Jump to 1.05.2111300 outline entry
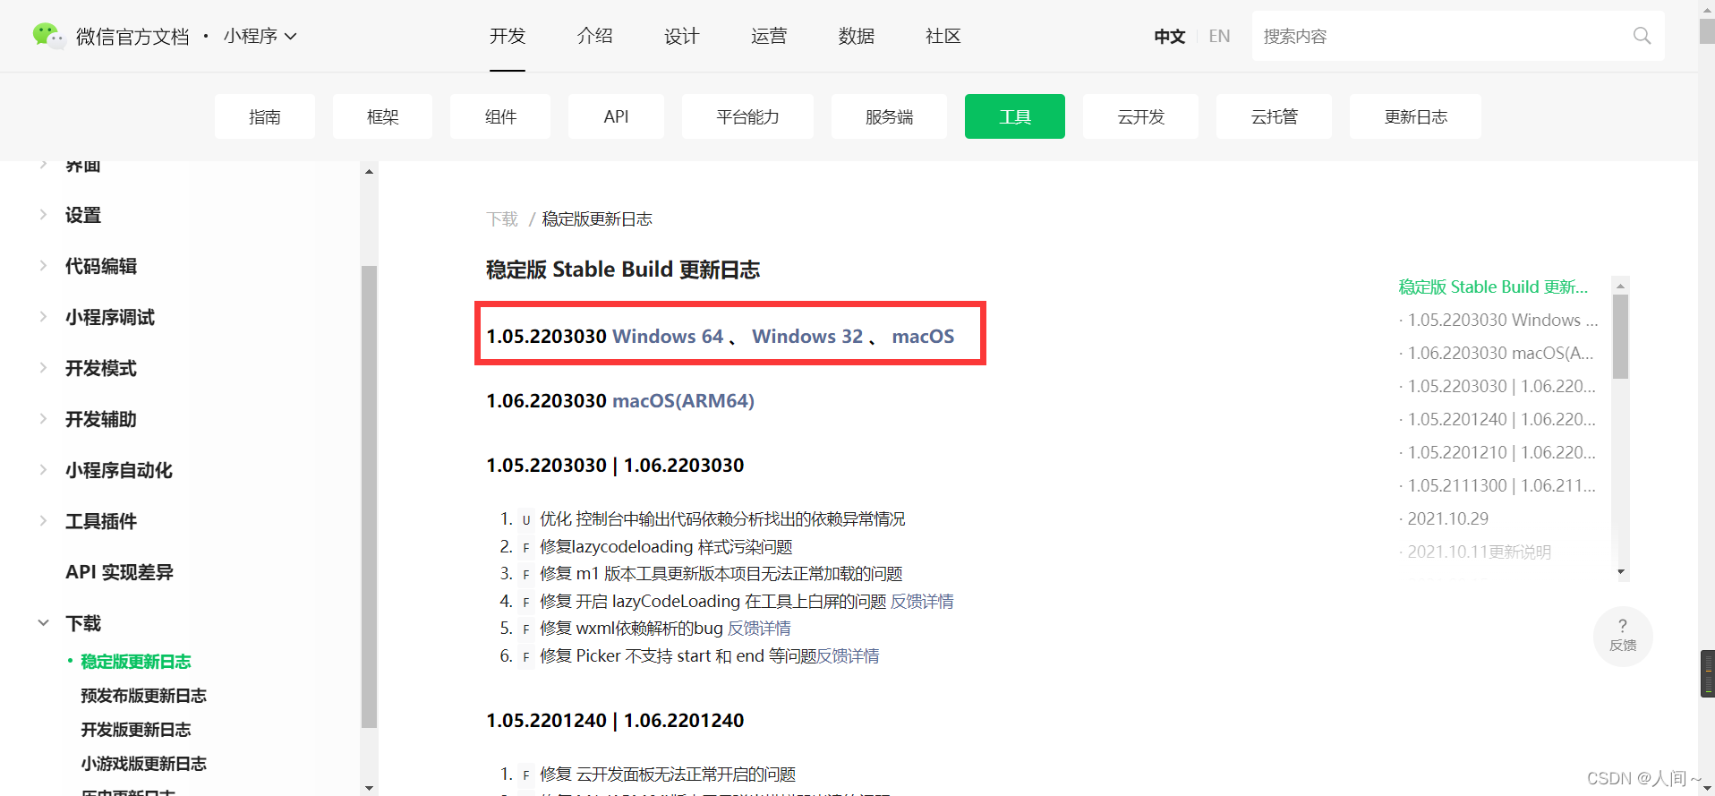 pyautogui.click(x=1501, y=485)
